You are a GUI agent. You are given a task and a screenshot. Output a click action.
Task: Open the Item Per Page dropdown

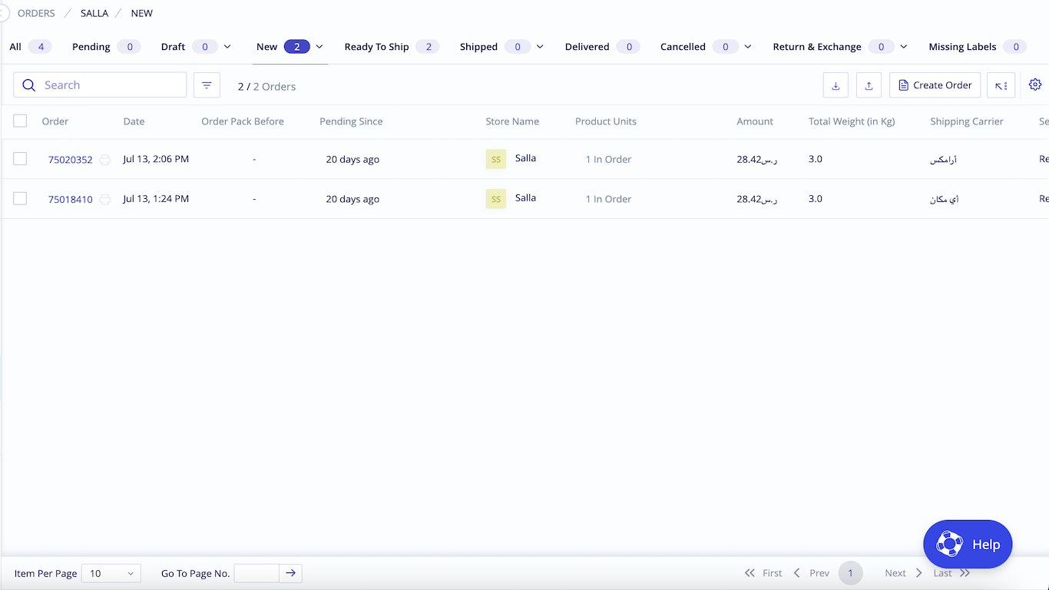tap(111, 573)
